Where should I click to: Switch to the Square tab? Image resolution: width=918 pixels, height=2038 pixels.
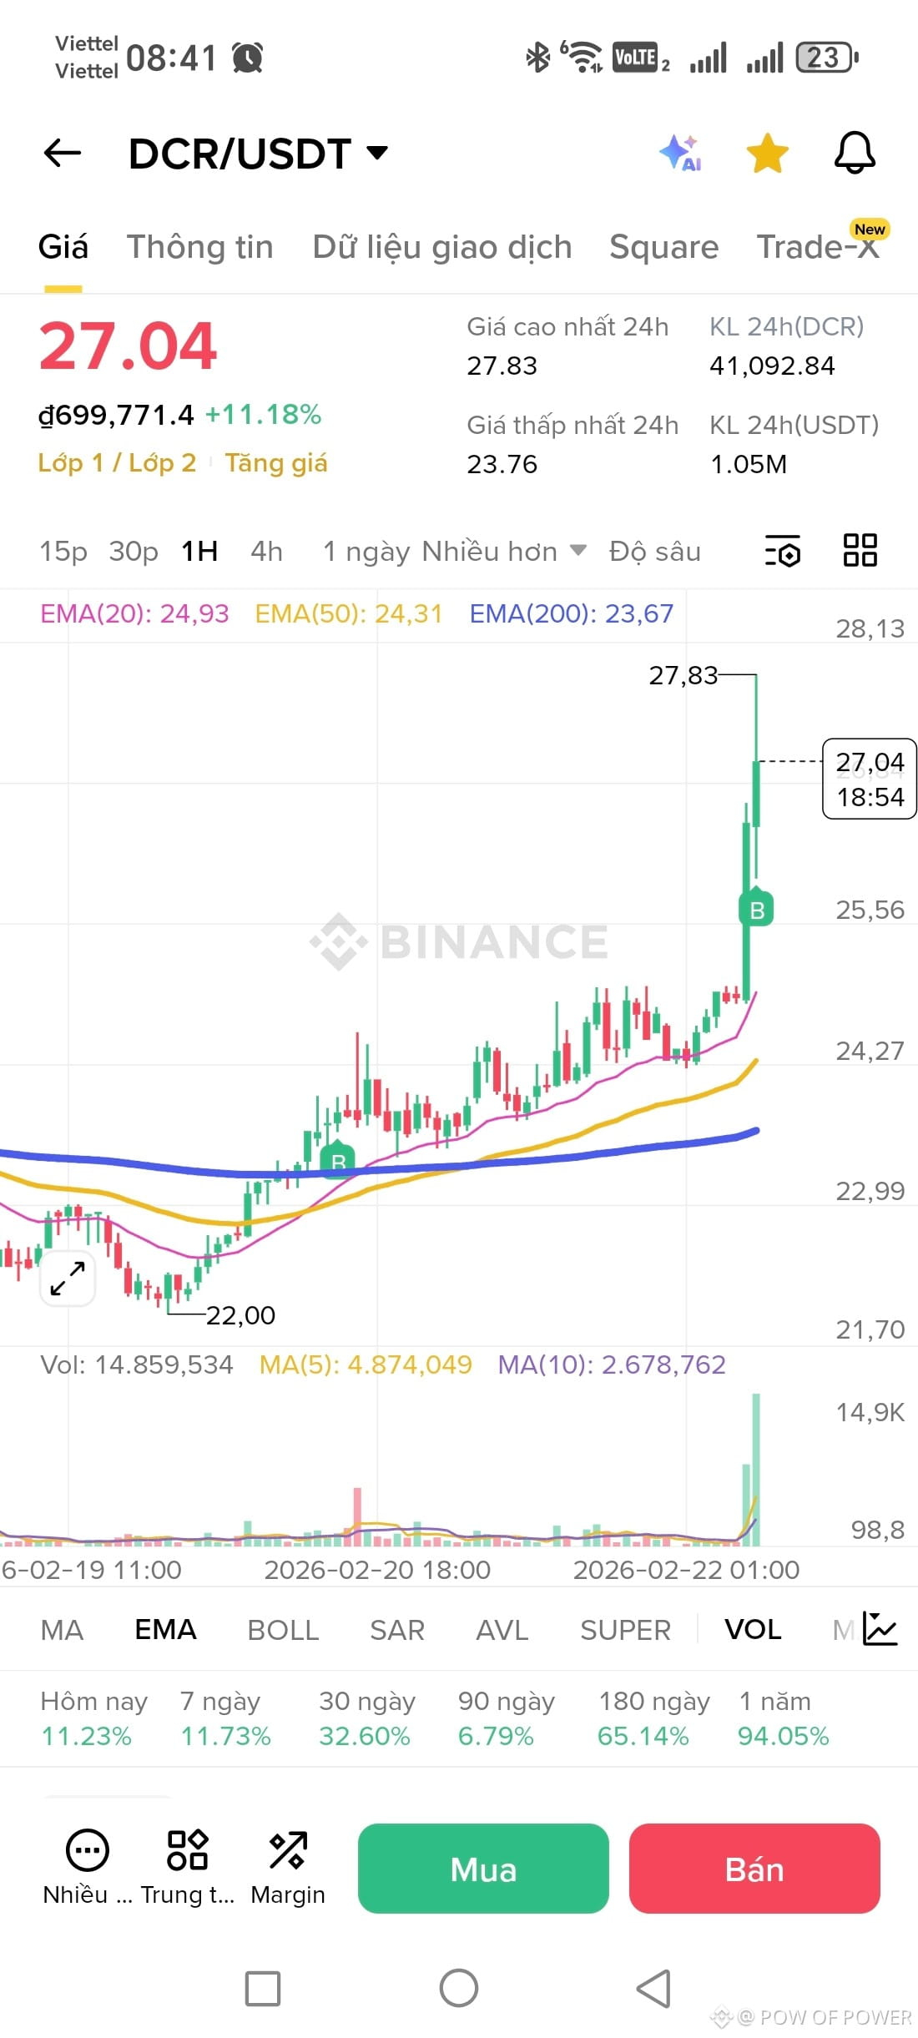click(663, 247)
